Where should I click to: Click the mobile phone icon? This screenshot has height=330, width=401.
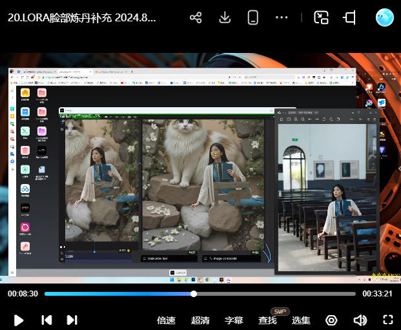coord(253,17)
